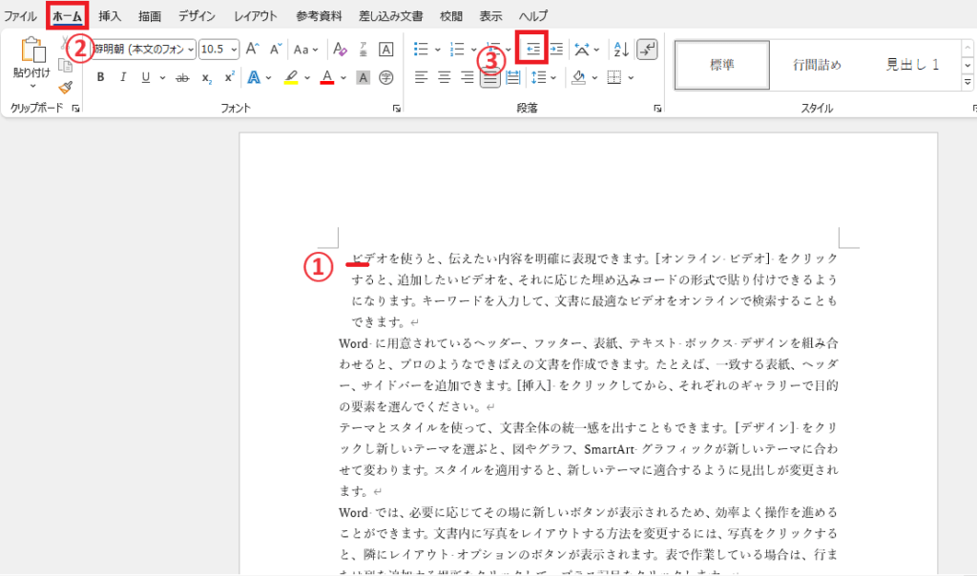This screenshot has height=576, width=977.
Task: Expand the styles gallery with the more button
Action: coord(967,82)
